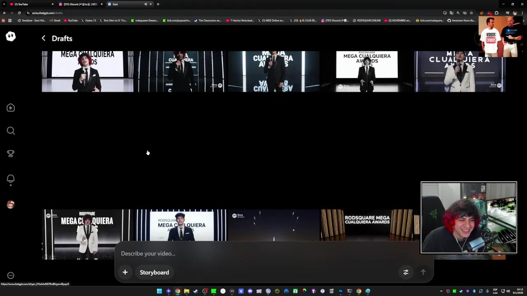Open the Gmail bookmark

(55, 21)
